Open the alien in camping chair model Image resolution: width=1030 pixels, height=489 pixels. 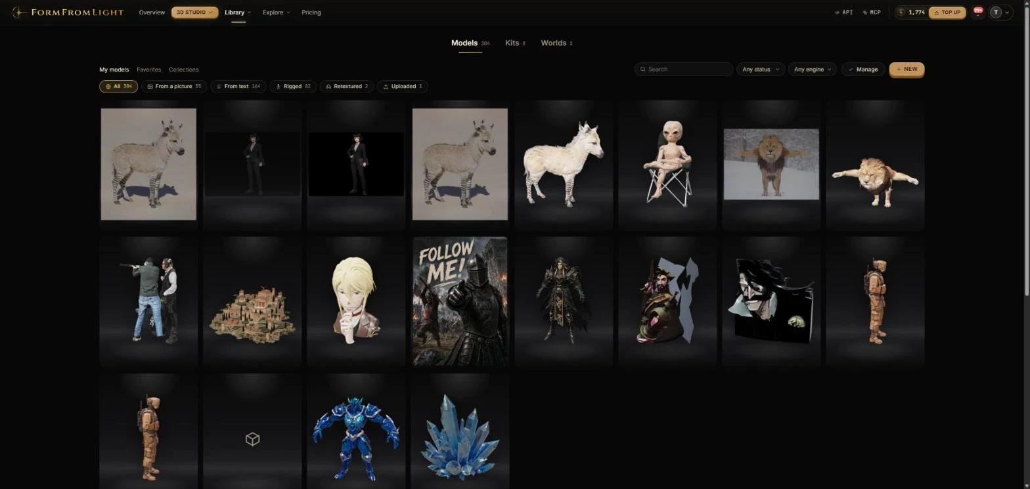(667, 164)
